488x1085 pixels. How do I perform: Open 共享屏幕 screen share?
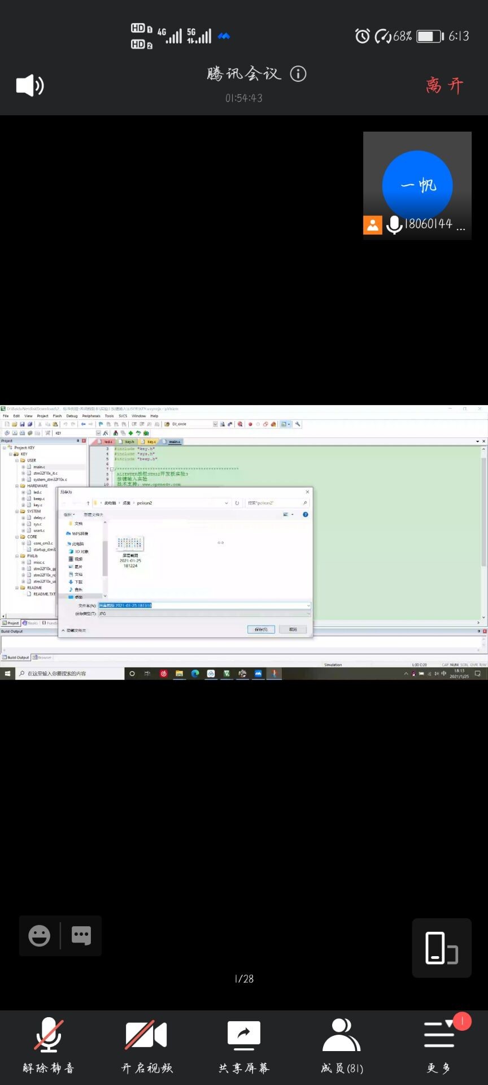coord(243,1046)
